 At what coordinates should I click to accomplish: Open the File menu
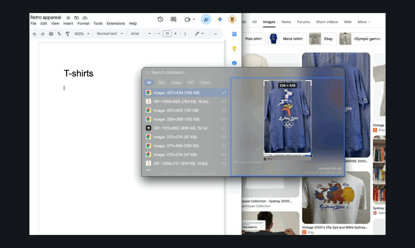click(x=33, y=23)
